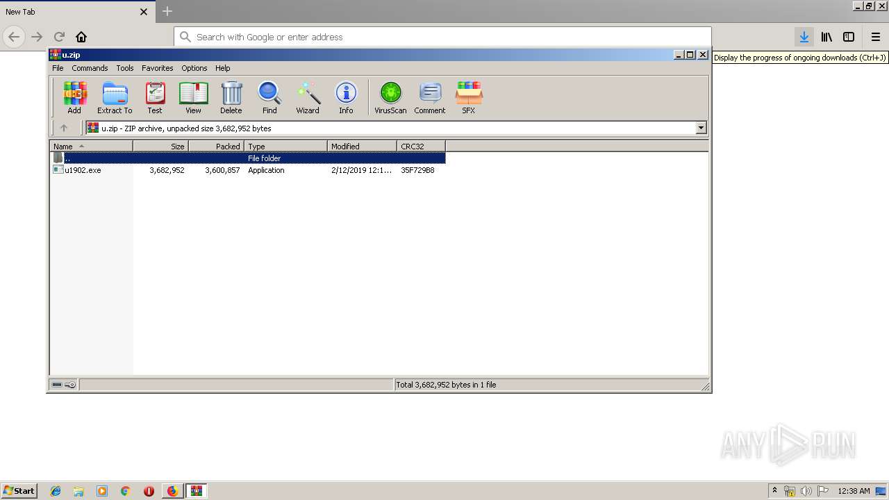
Task: Launch the Wizard tool
Action: pyautogui.click(x=308, y=97)
